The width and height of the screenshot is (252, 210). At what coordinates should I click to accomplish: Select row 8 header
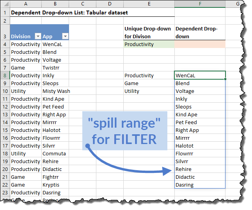[5, 75]
